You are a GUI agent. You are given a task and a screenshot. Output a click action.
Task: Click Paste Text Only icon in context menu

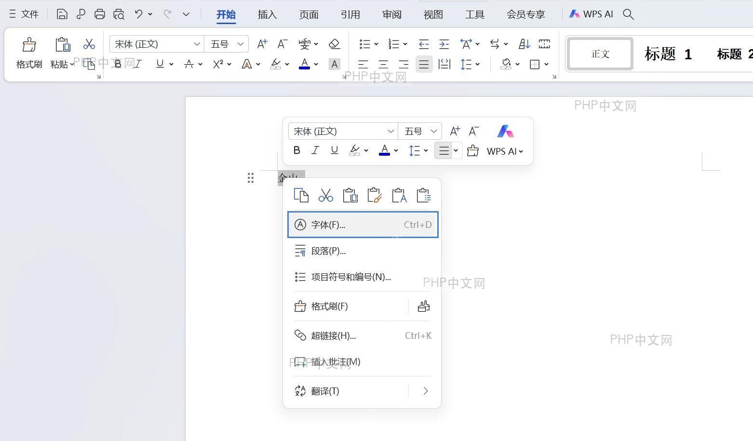point(399,195)
